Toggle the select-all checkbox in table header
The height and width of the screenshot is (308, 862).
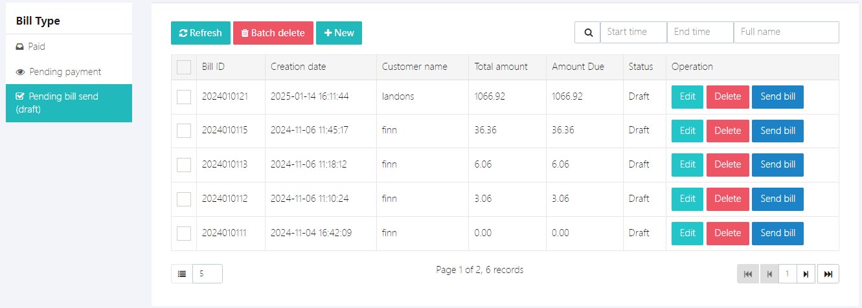(184, 67)
